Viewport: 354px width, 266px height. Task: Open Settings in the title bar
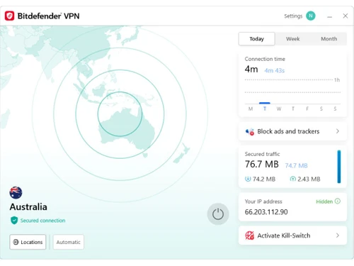293,16
